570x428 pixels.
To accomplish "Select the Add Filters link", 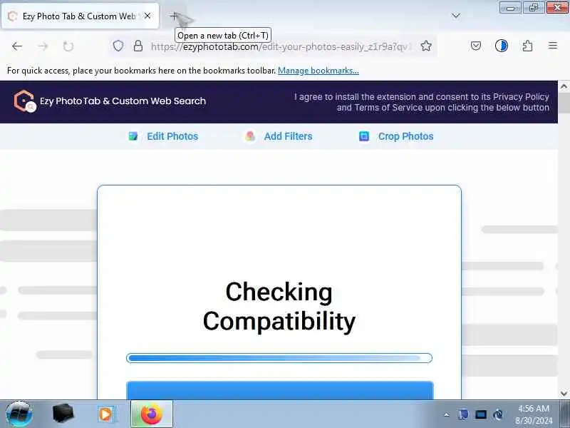I will (288, 136).
